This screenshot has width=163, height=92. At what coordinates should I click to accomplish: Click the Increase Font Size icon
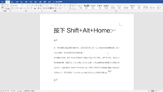click(27, 5)
